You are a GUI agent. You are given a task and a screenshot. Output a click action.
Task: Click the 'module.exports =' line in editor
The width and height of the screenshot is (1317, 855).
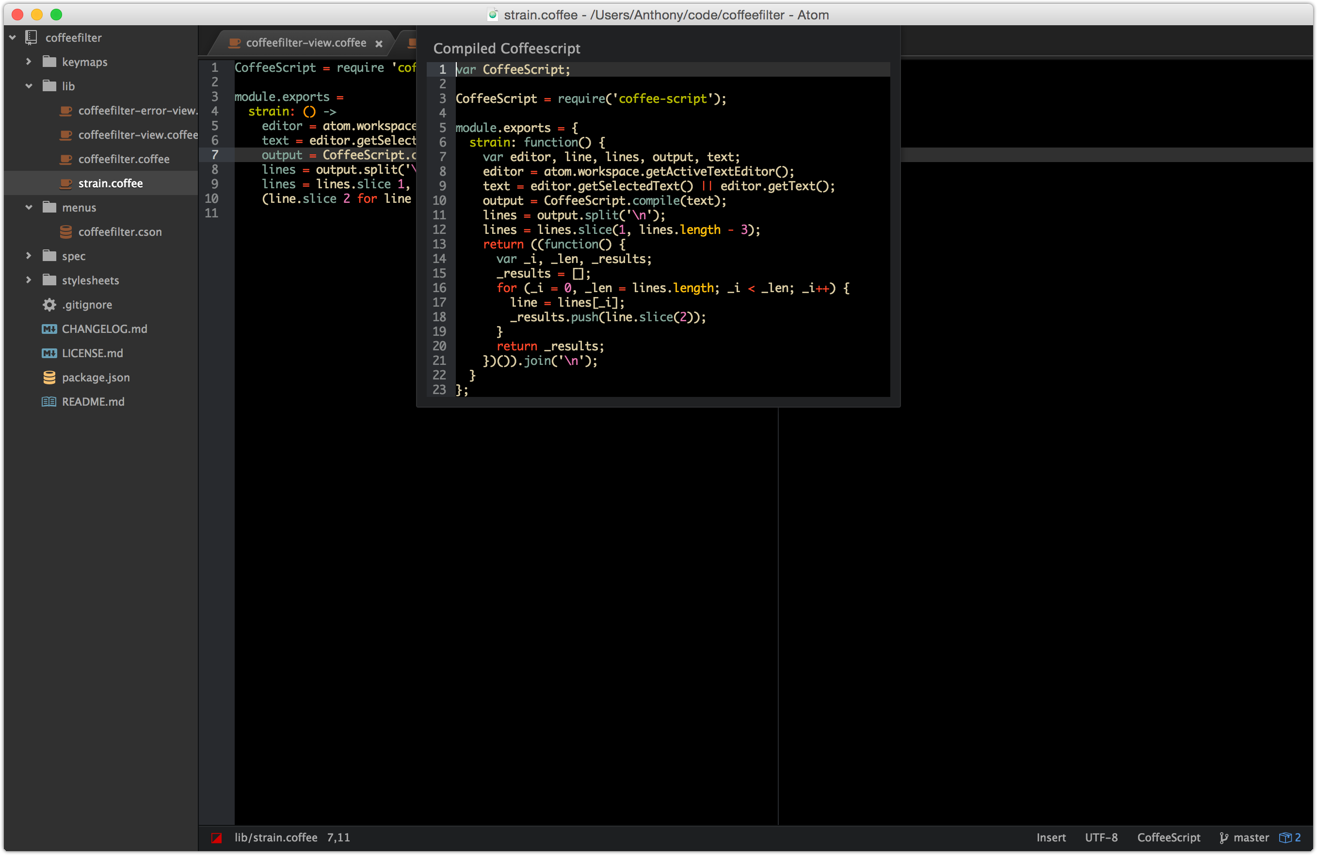(289, 97)
